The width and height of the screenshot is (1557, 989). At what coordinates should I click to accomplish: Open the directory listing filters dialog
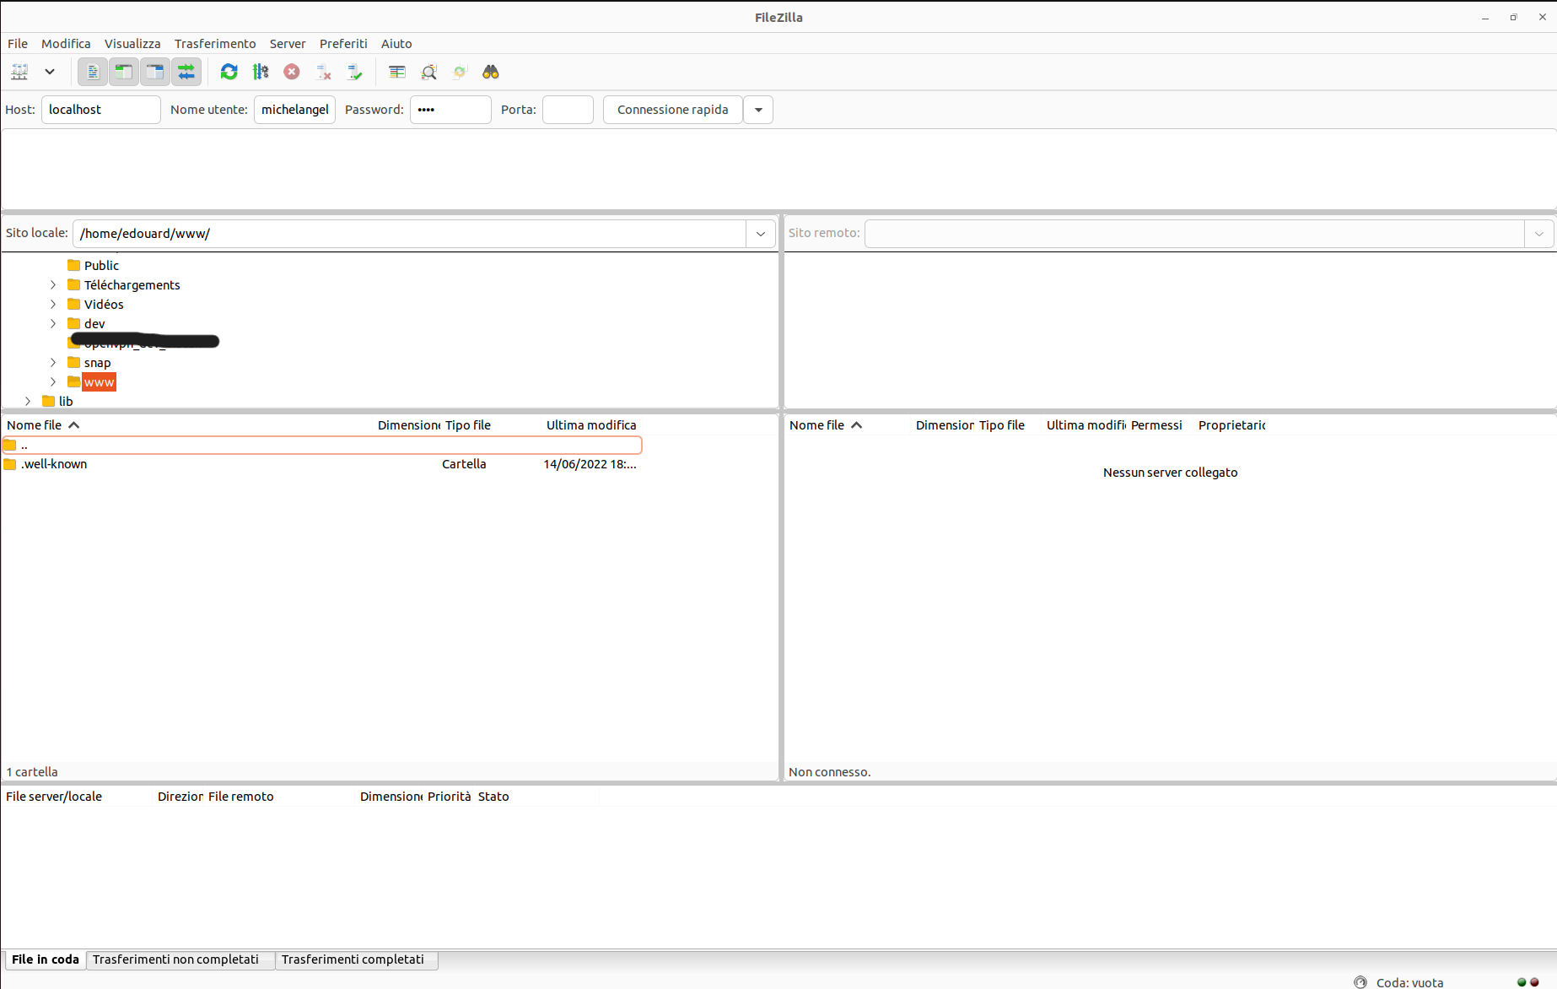tap(397, 72)
